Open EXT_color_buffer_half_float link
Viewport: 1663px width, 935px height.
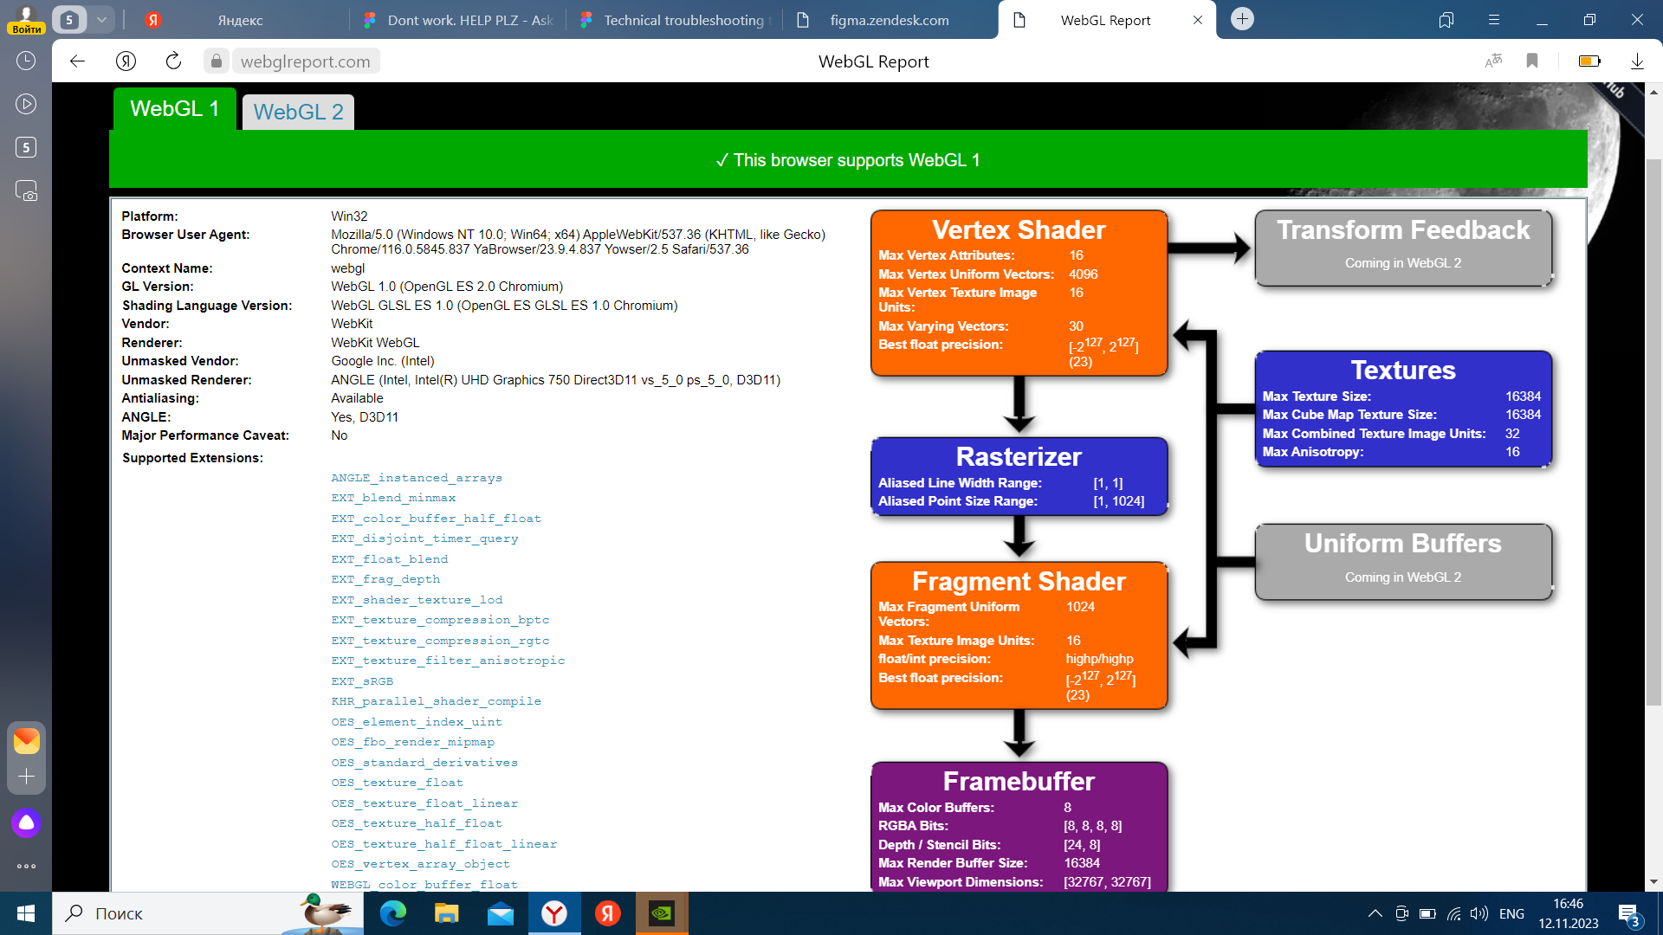tap(436, 519)
